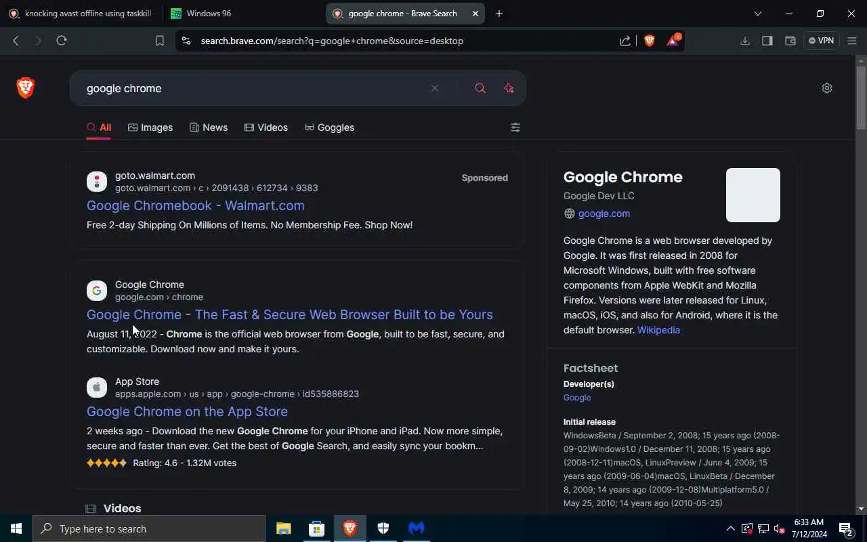Open Brave Rewards triangle icon
867x542 pixels.
click(x=673, y=41)
